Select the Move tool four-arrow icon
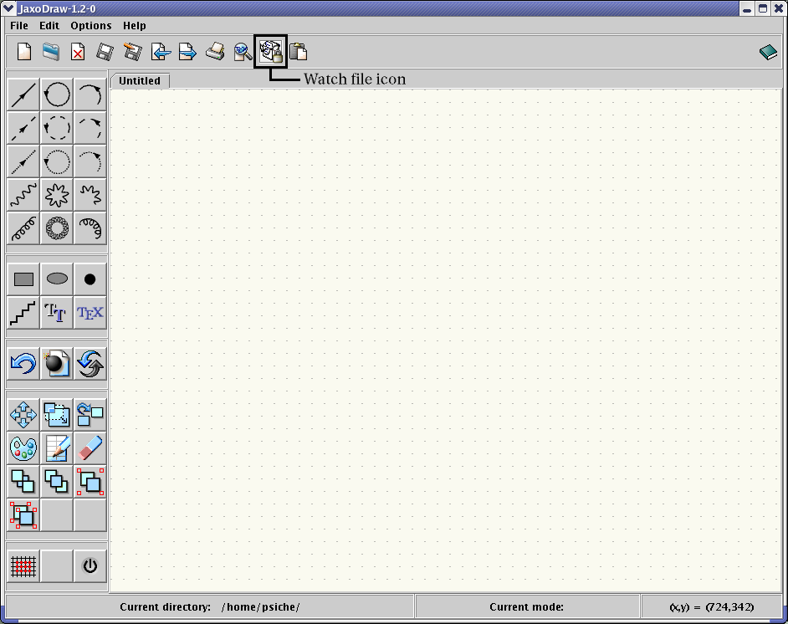The height and width of the screenshot is (624, 788). coord(23,415)
